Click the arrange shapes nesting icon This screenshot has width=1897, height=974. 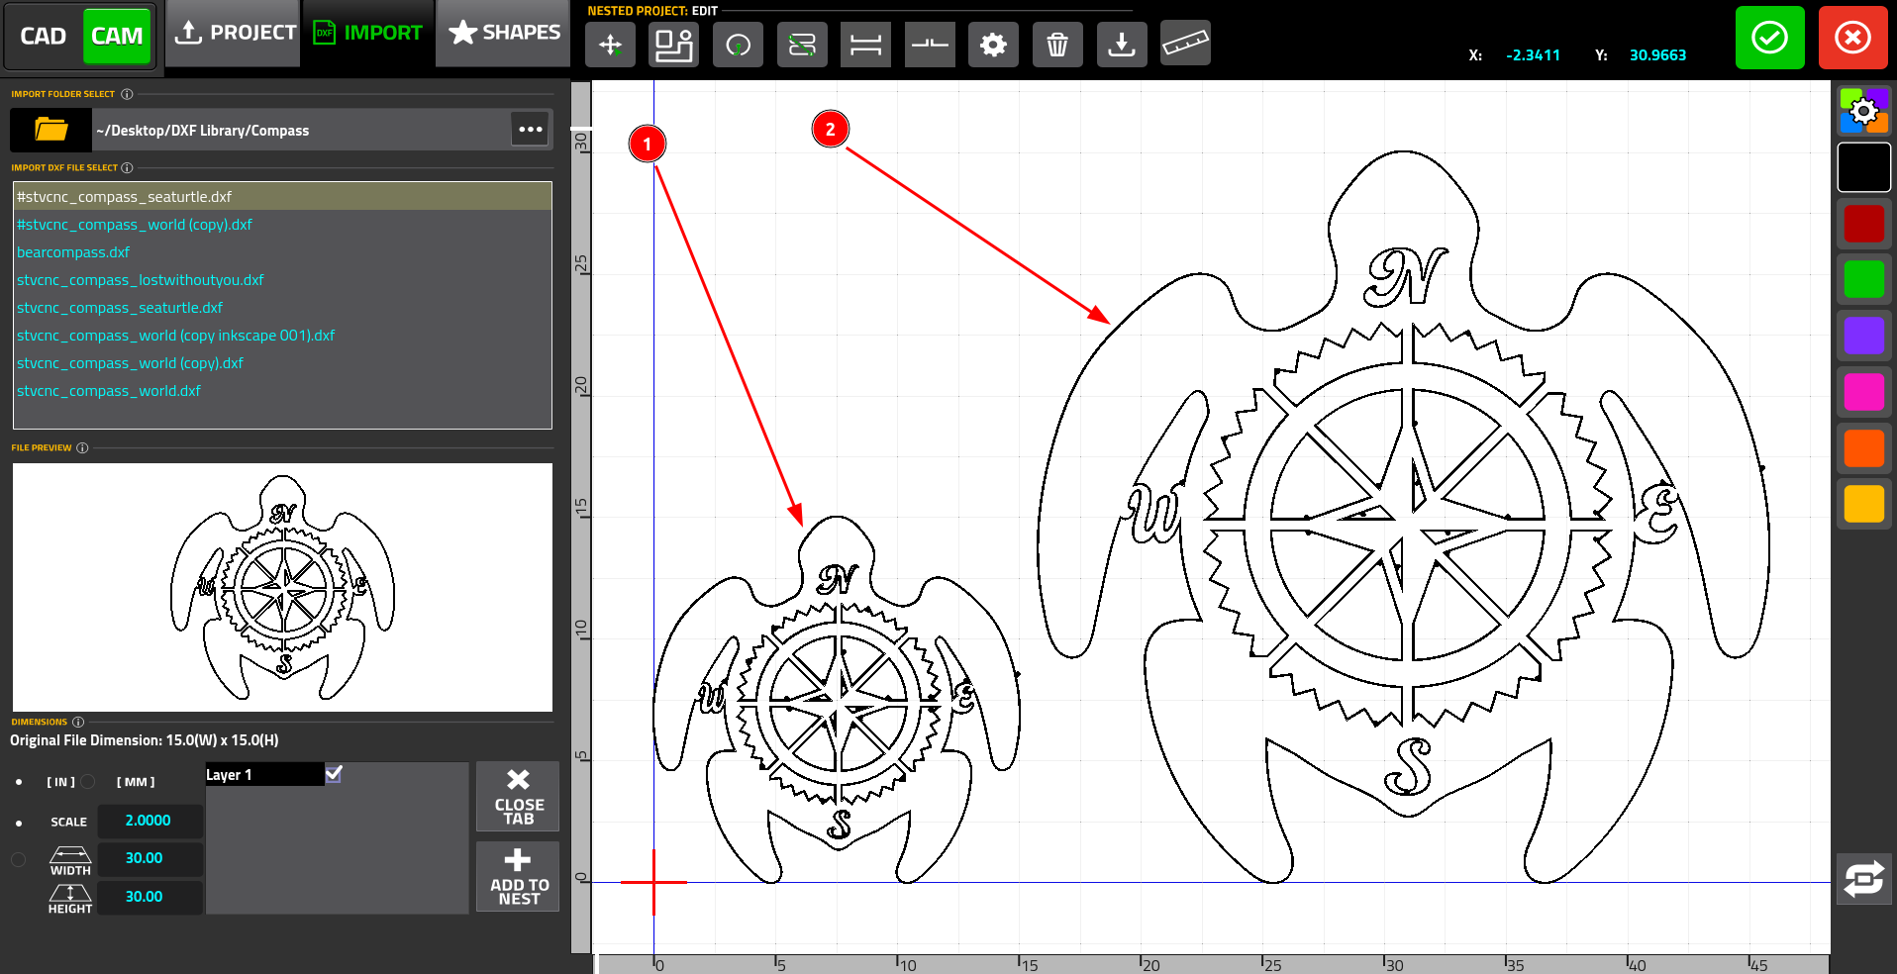(x=673, y=45)
